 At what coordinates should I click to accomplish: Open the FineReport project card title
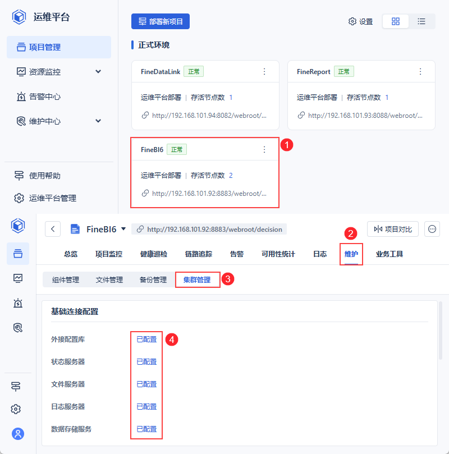coord(314,71)
